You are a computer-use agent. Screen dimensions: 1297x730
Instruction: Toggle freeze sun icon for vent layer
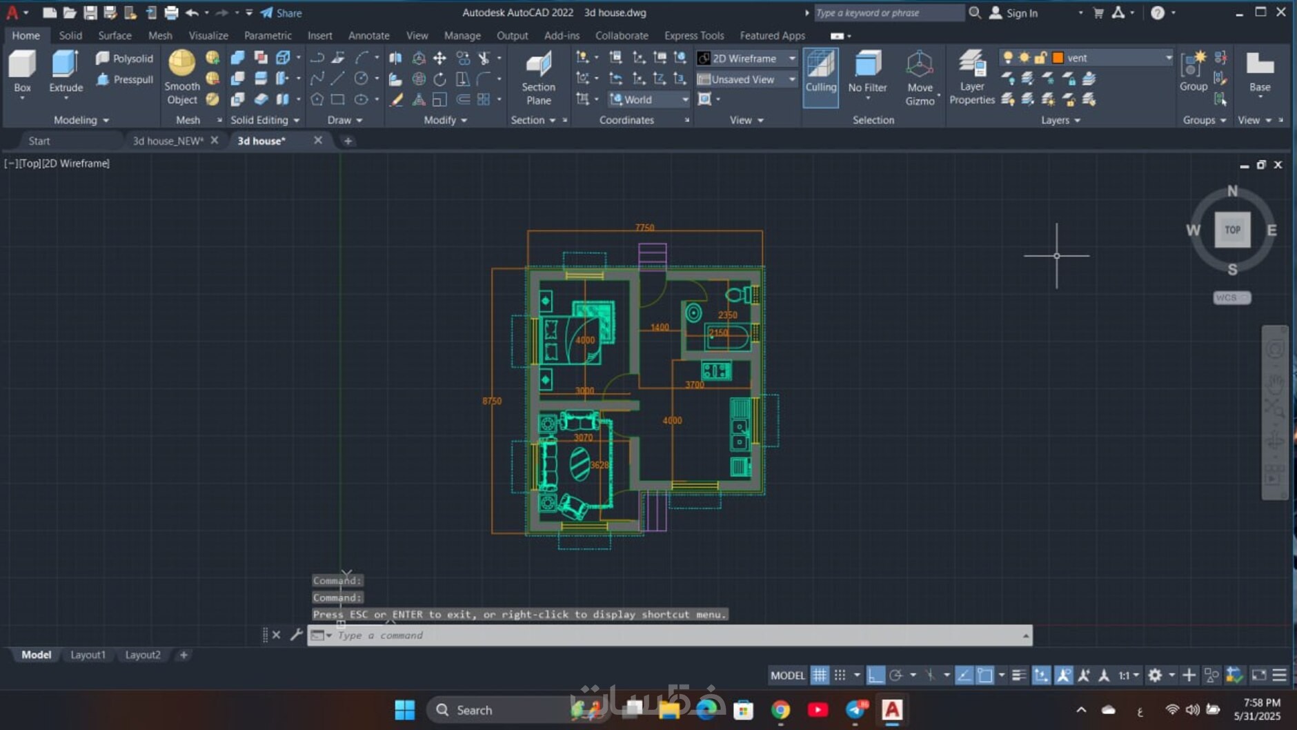click(1024, 58)
